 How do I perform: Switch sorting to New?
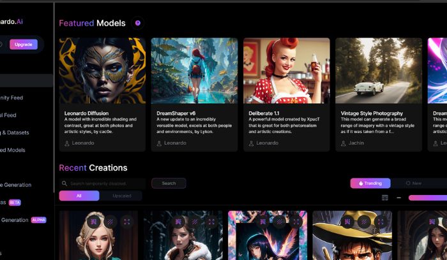click(413, 183)
